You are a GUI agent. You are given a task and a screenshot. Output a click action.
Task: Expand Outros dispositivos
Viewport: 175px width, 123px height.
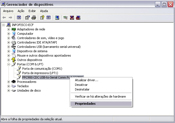[x=9, y=60]
